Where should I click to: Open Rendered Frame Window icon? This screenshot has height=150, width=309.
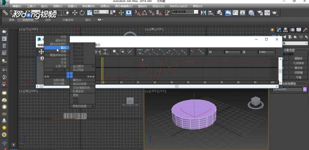(x=267, y=13)
